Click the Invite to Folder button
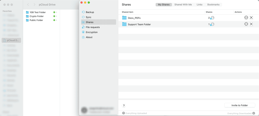Viewport: 259px width, 116px height. [240, 105]
